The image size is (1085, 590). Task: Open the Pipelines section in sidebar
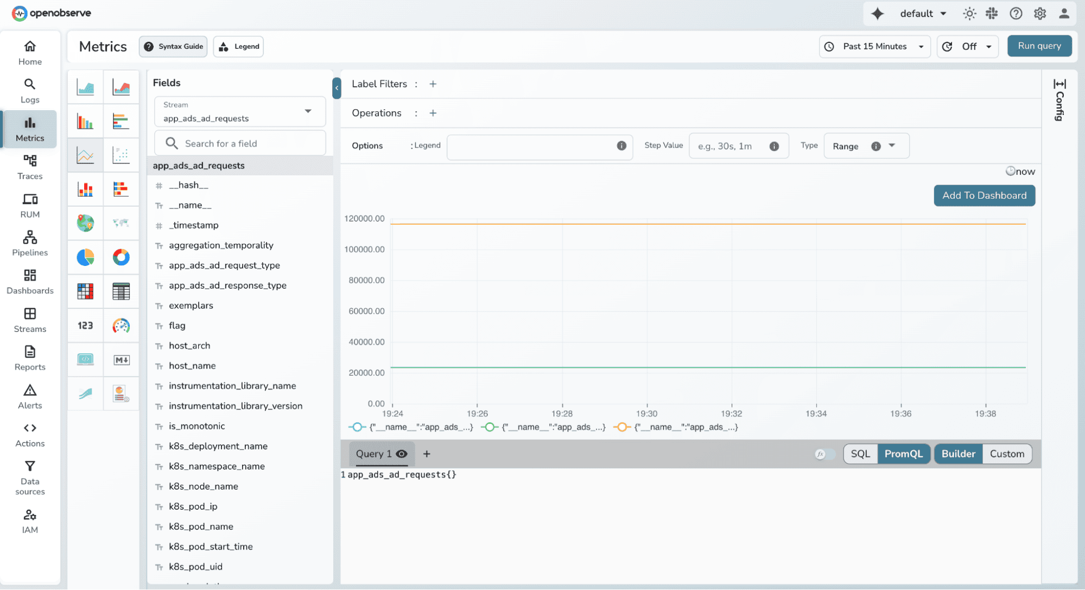[x=30, y=243]
